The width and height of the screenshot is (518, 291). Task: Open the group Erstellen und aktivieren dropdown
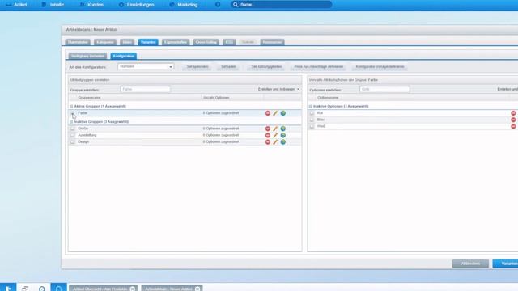278,89
